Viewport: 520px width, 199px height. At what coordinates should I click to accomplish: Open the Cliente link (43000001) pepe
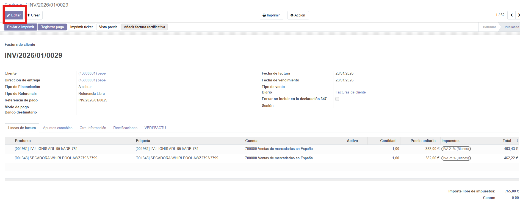point(92,73)
